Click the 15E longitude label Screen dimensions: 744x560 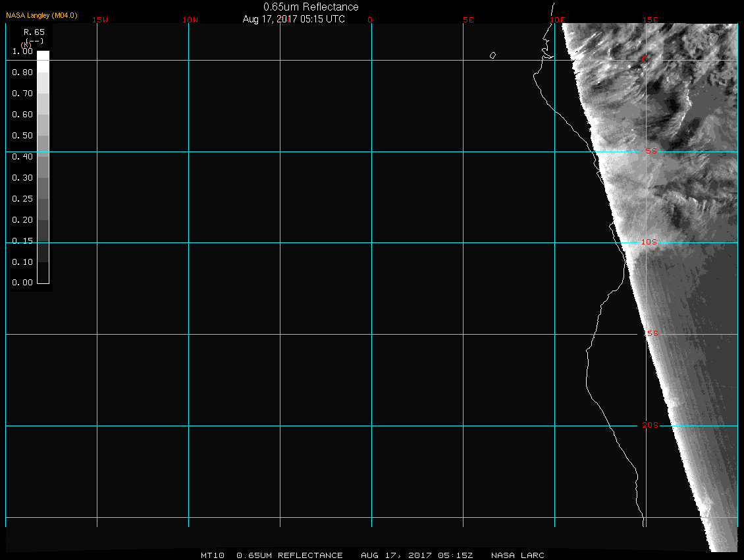[651, 20]
